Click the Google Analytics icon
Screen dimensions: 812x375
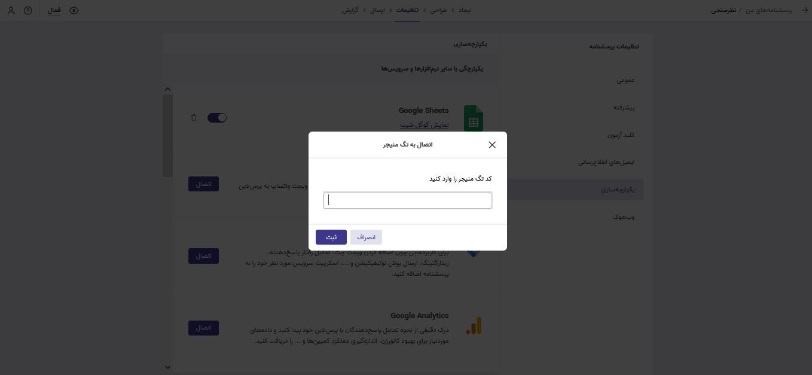[x=473, y=326]
